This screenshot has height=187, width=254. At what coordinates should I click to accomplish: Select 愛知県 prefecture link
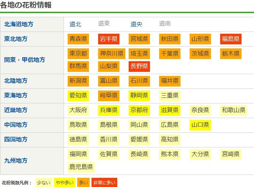pyautogui.click(x=78, y=95)
